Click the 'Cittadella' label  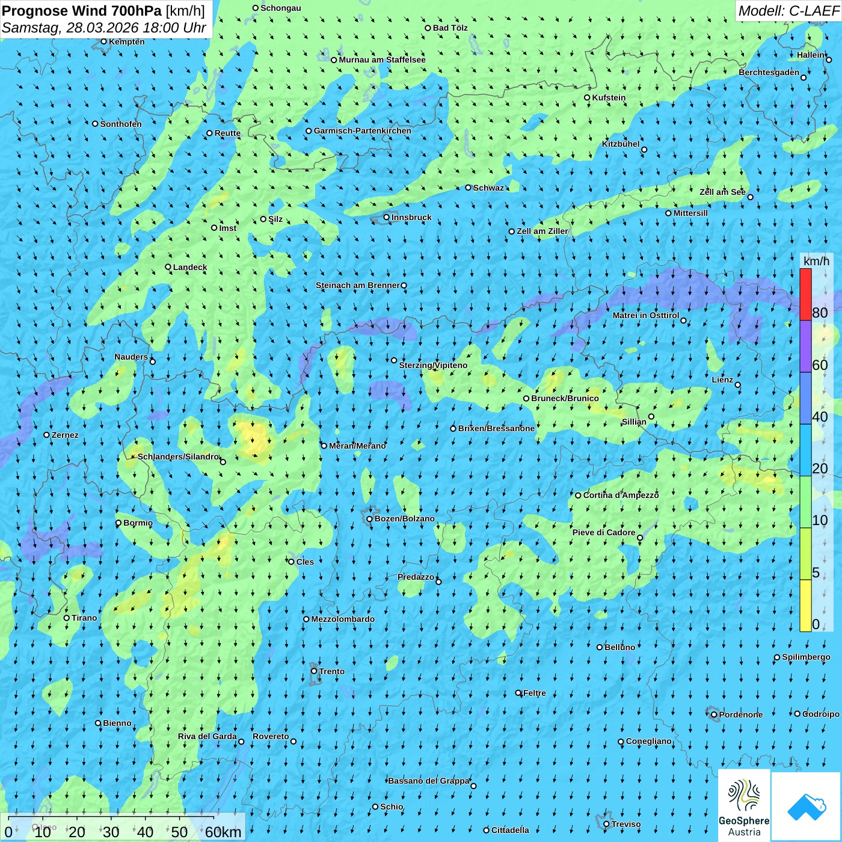coord(510,830)
